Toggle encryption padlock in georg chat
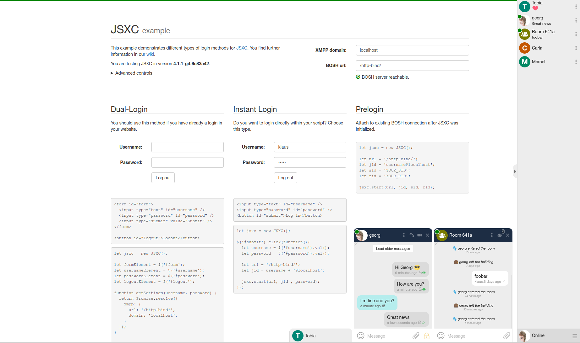This screenshot has width=580, height=343. click(x=427, y=336)
